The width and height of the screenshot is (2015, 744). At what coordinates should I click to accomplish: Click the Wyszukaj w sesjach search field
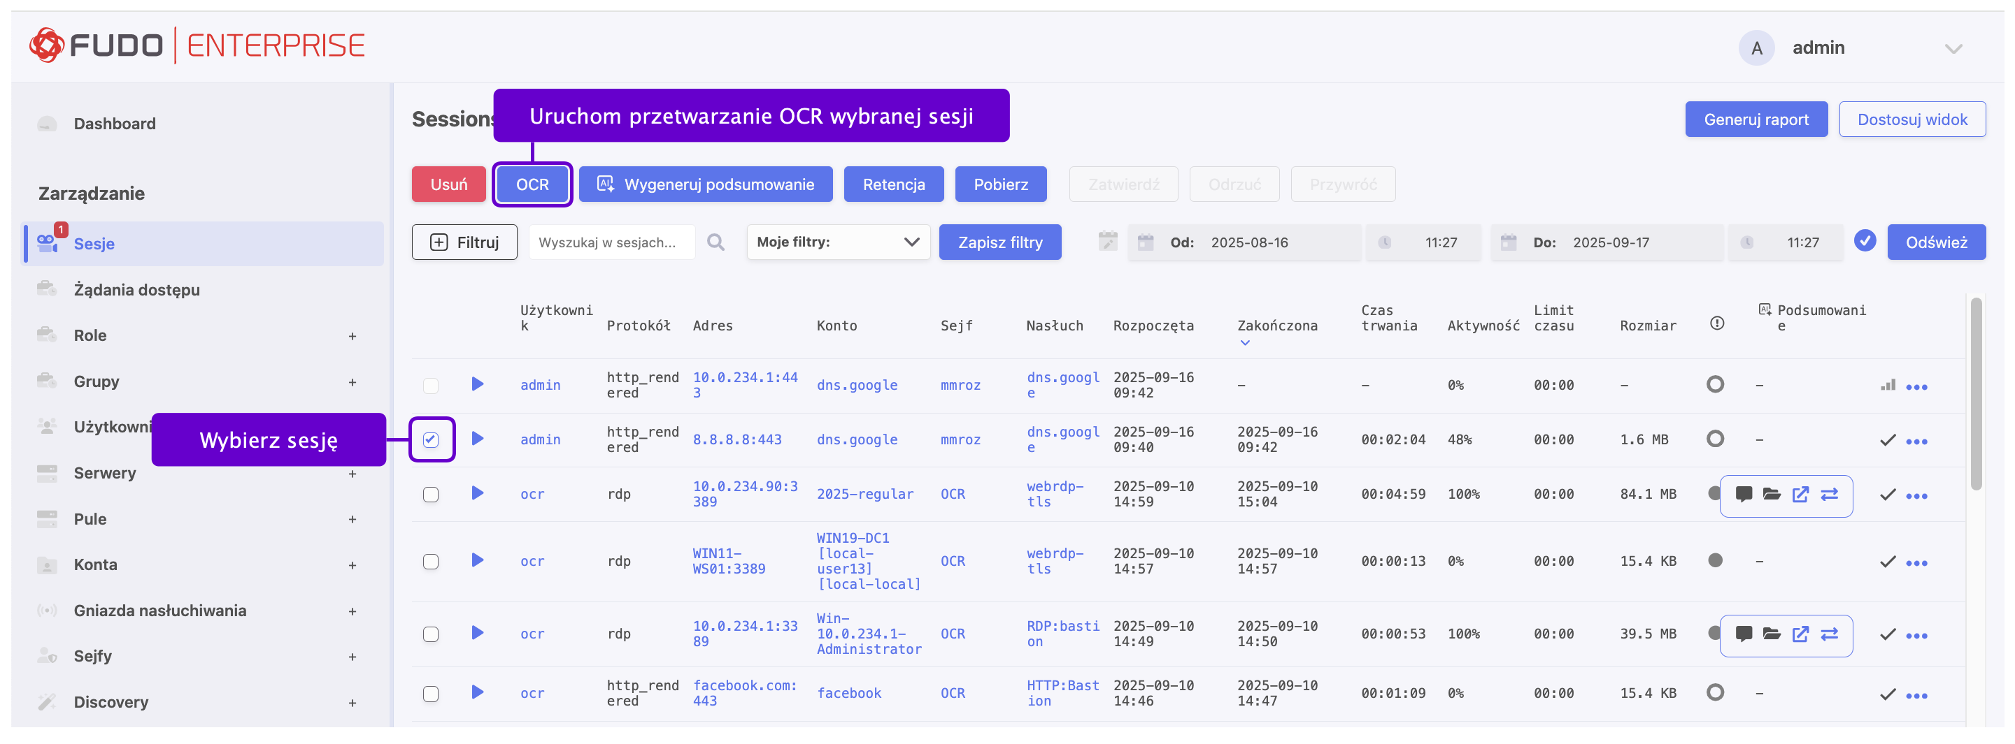[x=611, y=242]
